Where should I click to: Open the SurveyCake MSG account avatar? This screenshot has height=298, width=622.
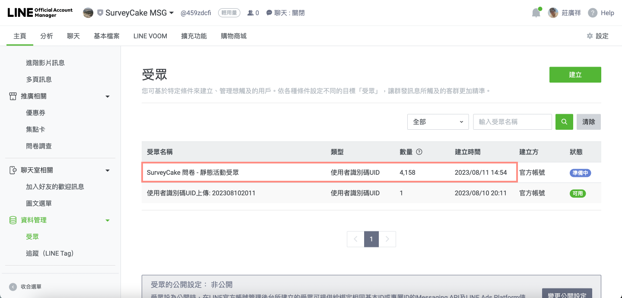coord(88,13)
